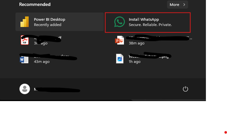Open the Word document icon from 43m ago
227x134 pixels.
tap(24, 60)
